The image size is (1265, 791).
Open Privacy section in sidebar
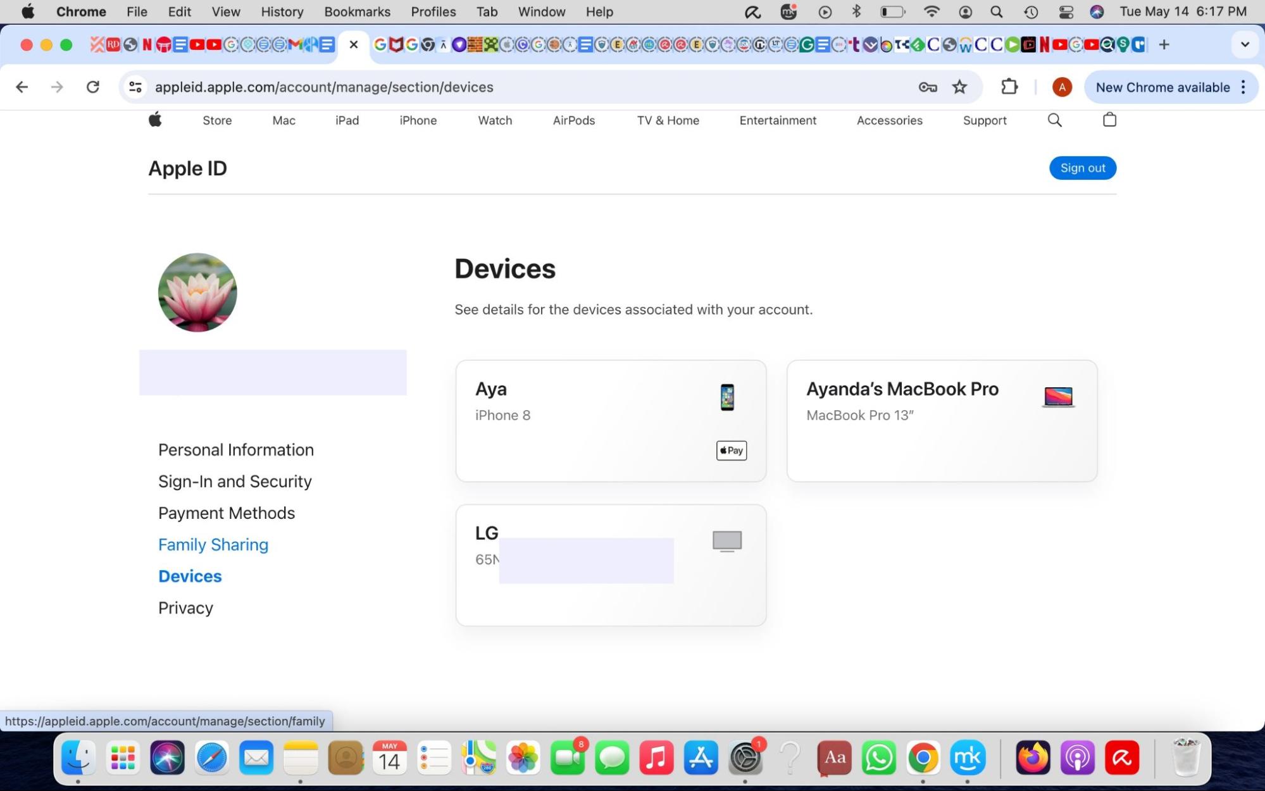pyautogui.click(x=185, y=608)
